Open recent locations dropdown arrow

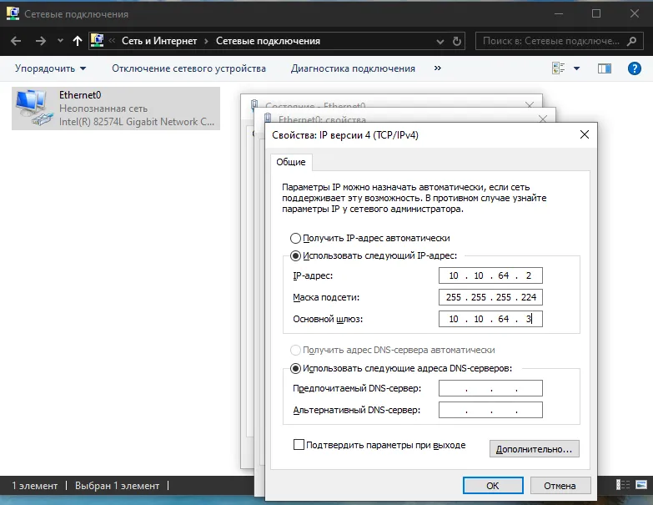click(x=60, y=41)
